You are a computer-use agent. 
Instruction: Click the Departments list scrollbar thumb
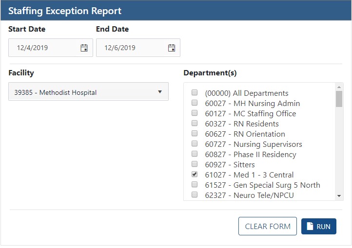(x=339, y=99)
